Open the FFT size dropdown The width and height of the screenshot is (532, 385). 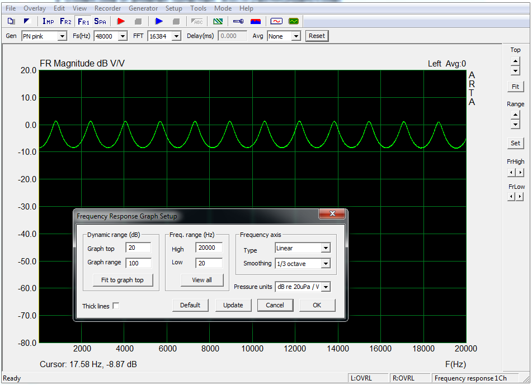click(x=176, y=36)
